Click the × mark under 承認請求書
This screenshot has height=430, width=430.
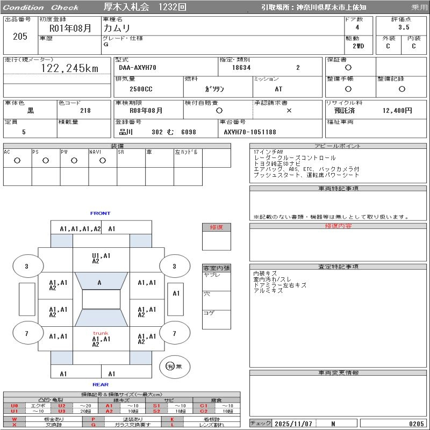(x=289, y=110)
